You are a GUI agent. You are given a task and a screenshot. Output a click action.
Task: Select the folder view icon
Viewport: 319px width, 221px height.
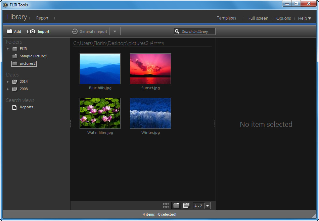pos(176,205)
